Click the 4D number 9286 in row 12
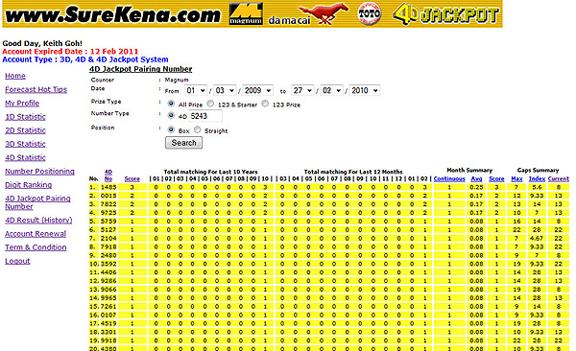The image size is (576, 351). [x=108, y=281]
